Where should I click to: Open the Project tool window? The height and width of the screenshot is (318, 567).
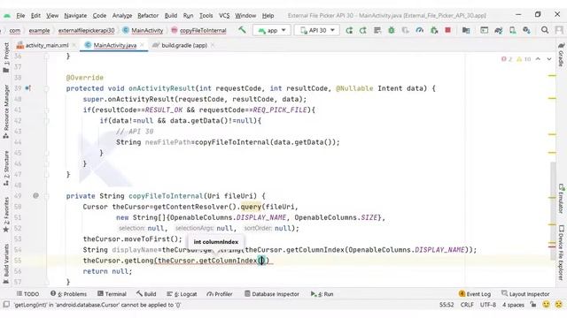pyautogui.click(x=6, y=57)
